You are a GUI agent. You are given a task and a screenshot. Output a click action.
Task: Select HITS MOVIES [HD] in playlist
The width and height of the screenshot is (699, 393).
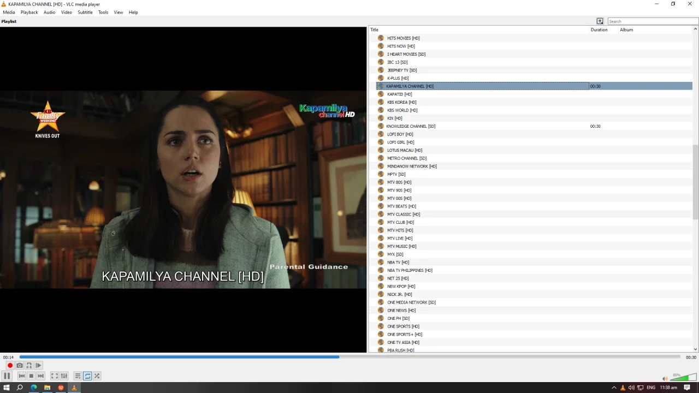pyautogui.click(x=404, y=38)
